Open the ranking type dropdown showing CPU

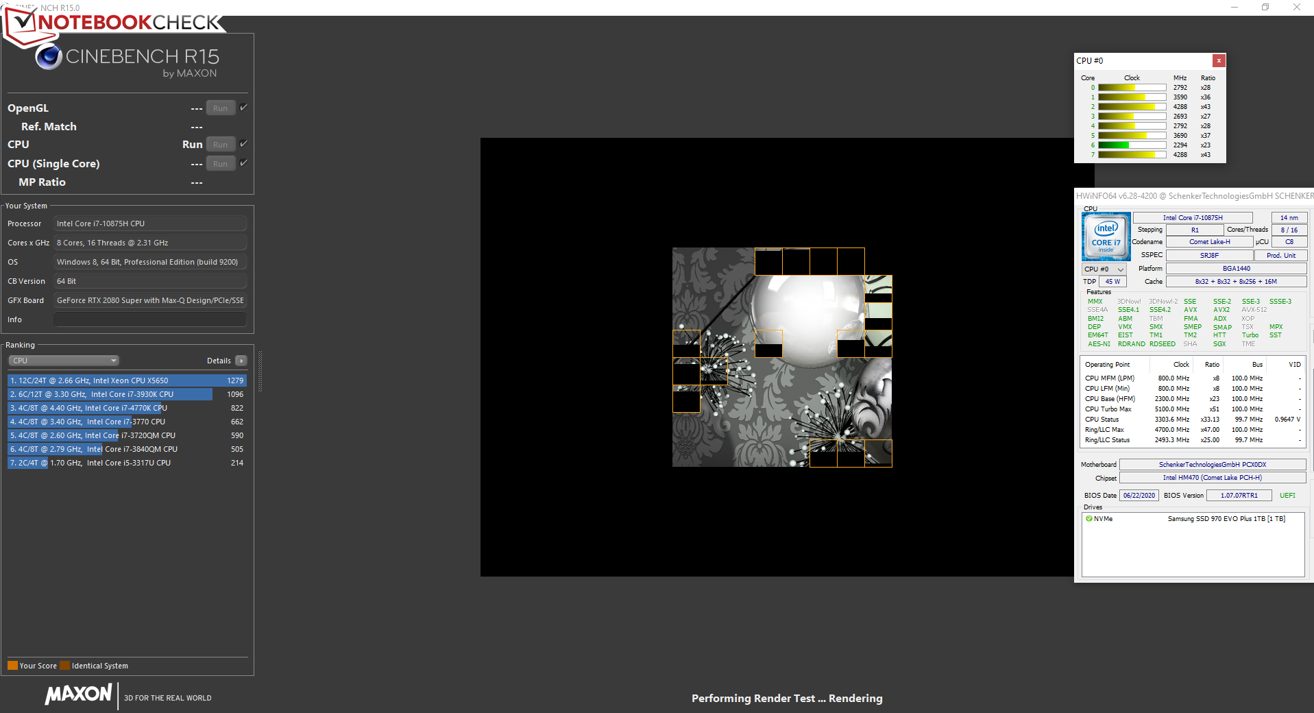64,361
